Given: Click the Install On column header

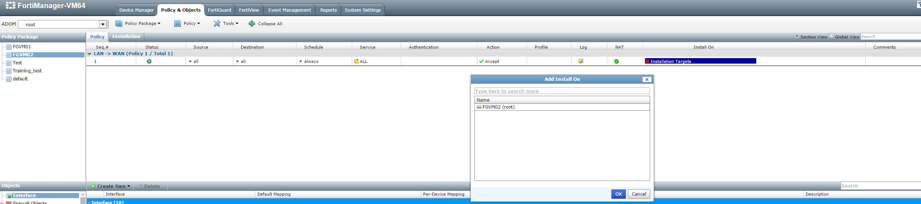Looking at the screenshot, I should [x=704, y=47].
